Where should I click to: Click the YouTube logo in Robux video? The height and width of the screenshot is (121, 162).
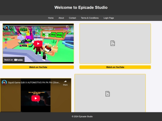click(x=19, y=60)
